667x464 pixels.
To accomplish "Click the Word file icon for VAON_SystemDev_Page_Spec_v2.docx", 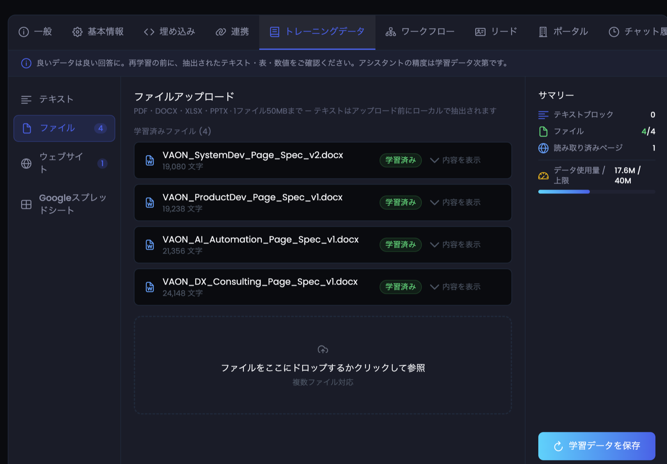I will [150, 160].
